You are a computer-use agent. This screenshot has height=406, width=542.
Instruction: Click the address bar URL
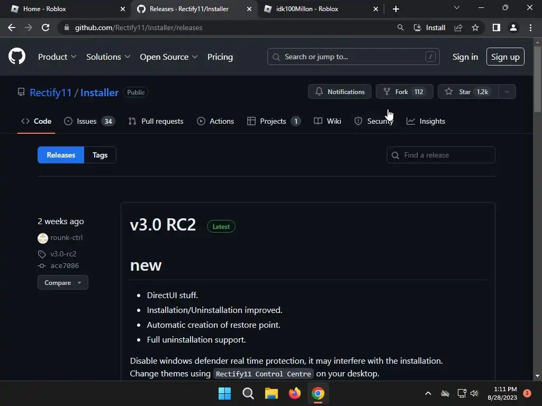click(x=139, y=27)
